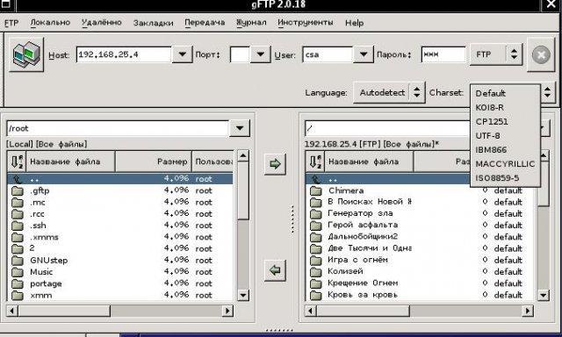Select the portage folder icon
The height and width of the screenshot is (337, 562).
[x=18, y=283]
